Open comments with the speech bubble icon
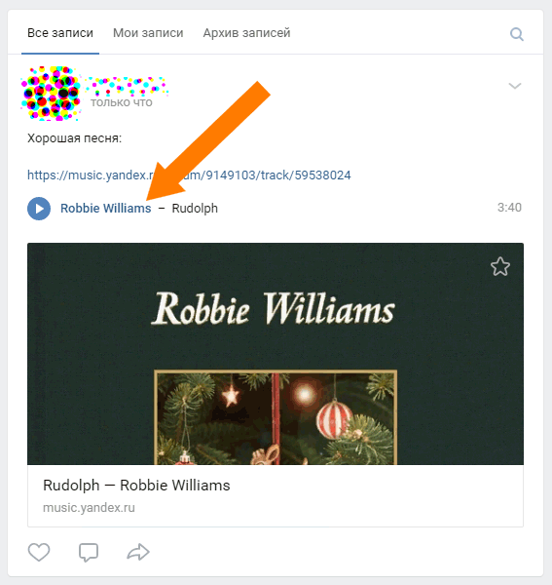 point(89,552)
